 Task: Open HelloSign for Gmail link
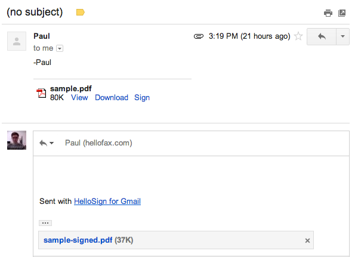coord(107,202)
